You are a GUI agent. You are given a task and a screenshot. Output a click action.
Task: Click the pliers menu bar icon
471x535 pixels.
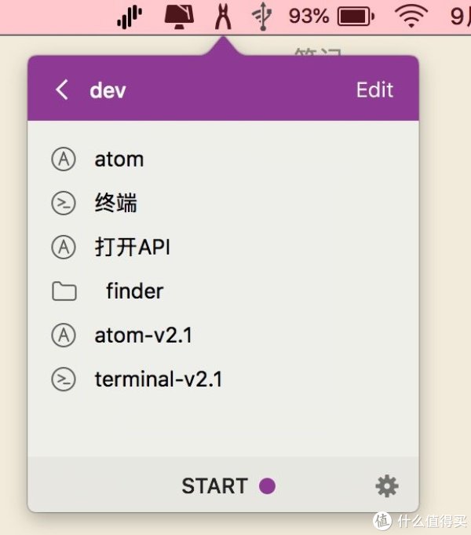[224, 16]
